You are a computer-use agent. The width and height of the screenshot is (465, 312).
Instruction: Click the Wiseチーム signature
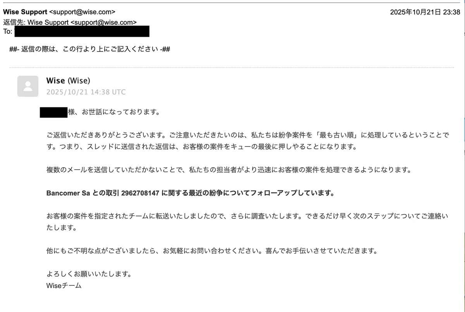click(64, 286)
